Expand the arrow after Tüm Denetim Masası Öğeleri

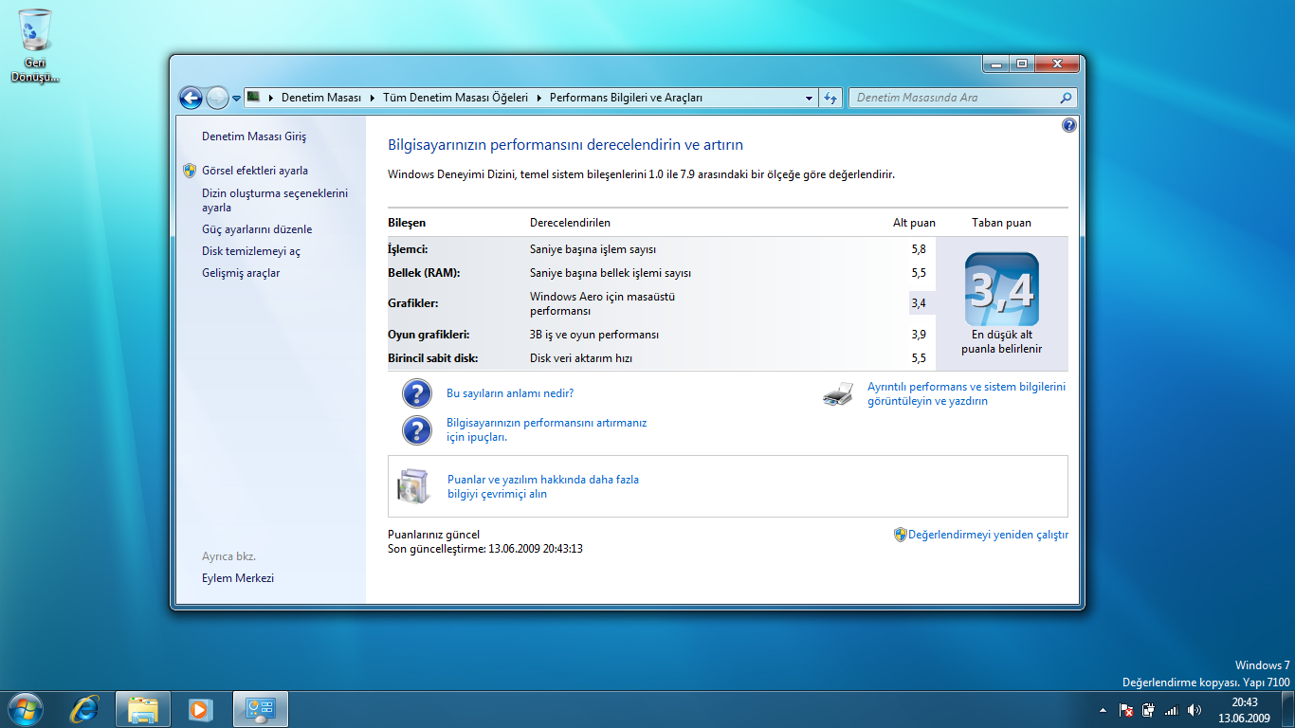(539, 98)
